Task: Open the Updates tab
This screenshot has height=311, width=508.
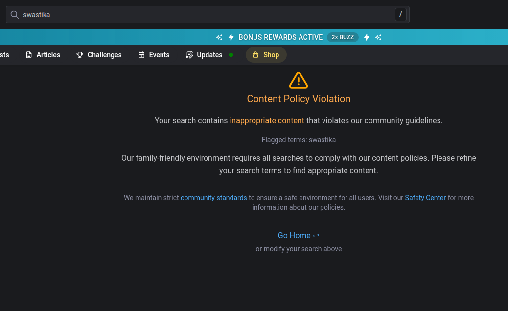Action: [x=204, y=55]
